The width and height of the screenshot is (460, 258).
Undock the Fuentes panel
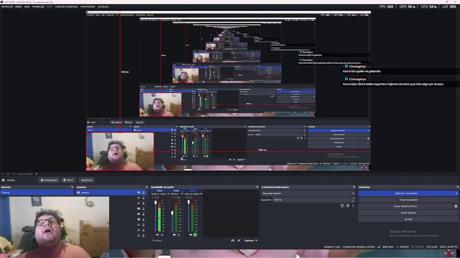click(x=147, y=187)
